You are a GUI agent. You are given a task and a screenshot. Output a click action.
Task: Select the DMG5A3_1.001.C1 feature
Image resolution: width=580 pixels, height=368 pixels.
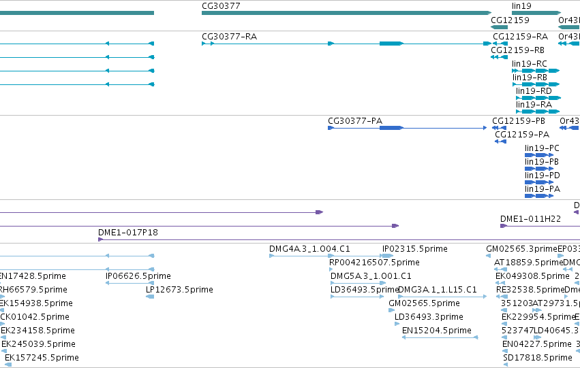(358, 283)
